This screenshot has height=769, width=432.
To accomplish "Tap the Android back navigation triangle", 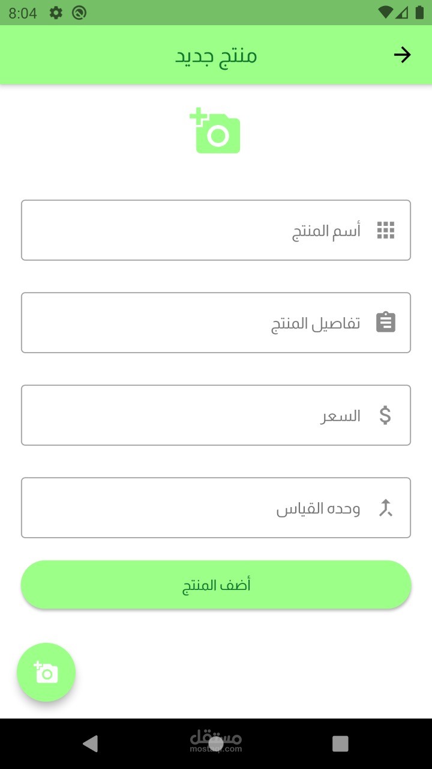I will (x=91, y=744).
